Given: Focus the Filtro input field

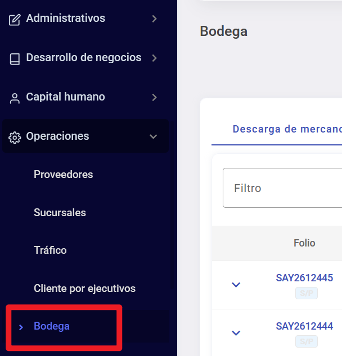Looking at the screenshot, I should (x=282, y=188).
